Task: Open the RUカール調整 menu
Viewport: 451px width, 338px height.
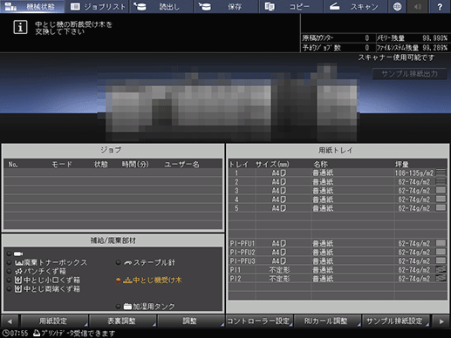Action: [327, 321]
